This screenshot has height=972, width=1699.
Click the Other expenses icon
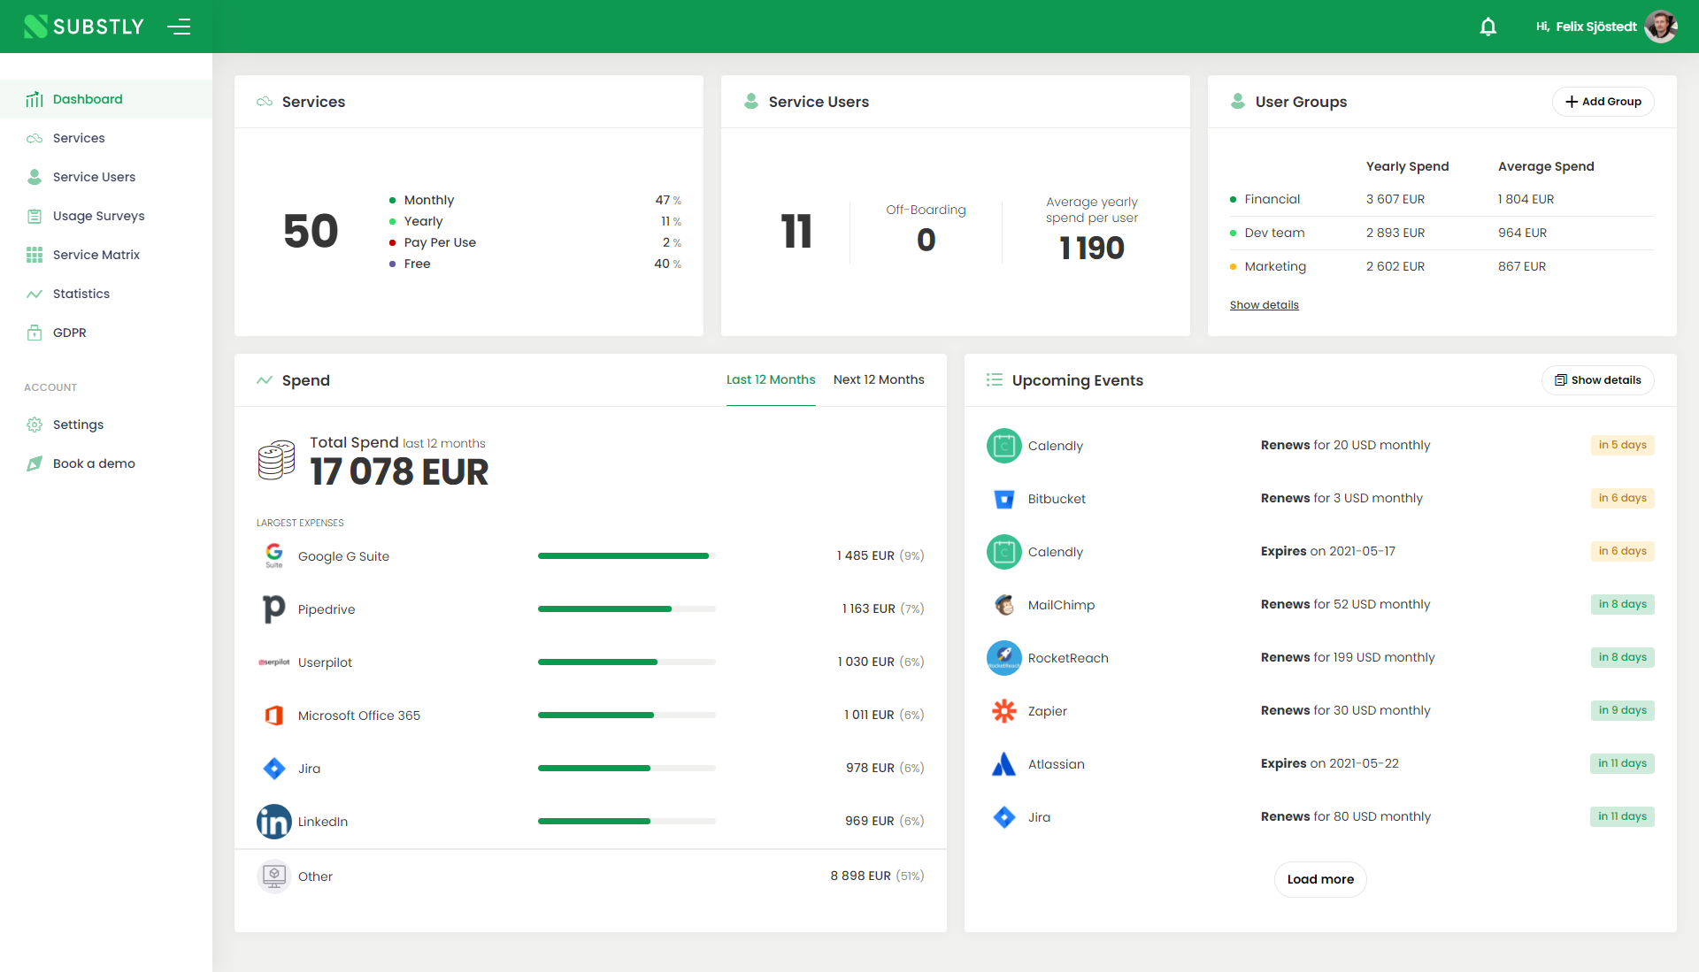coord(274,876)
